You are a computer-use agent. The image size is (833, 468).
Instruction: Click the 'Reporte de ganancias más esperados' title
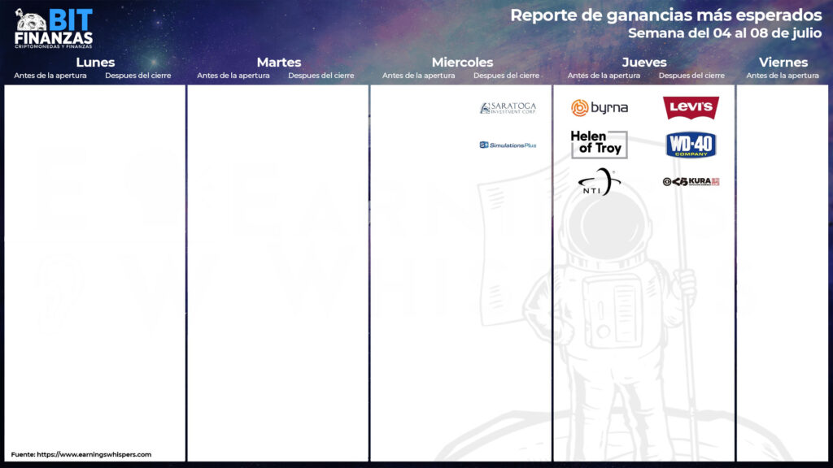pos(665,15)
